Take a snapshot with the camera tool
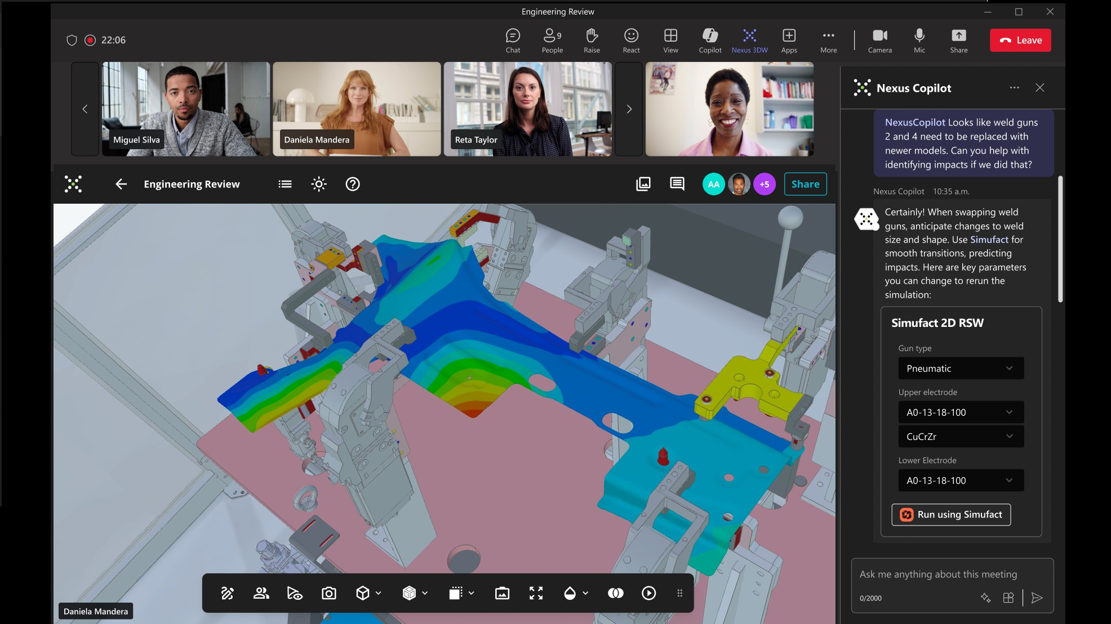 329,593
